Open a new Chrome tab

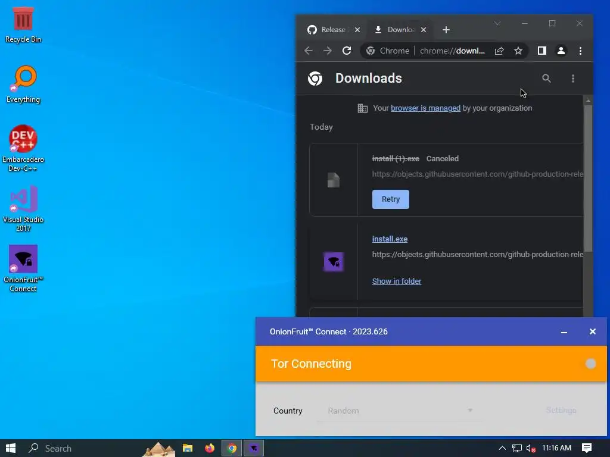coord(446,30)
